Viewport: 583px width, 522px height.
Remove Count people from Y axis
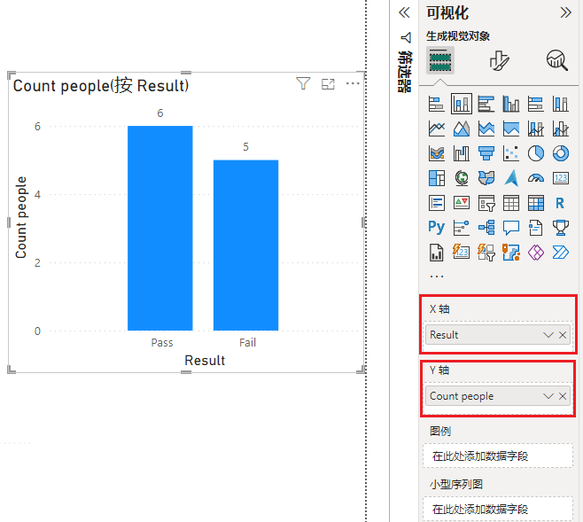[x=563, y=396]
